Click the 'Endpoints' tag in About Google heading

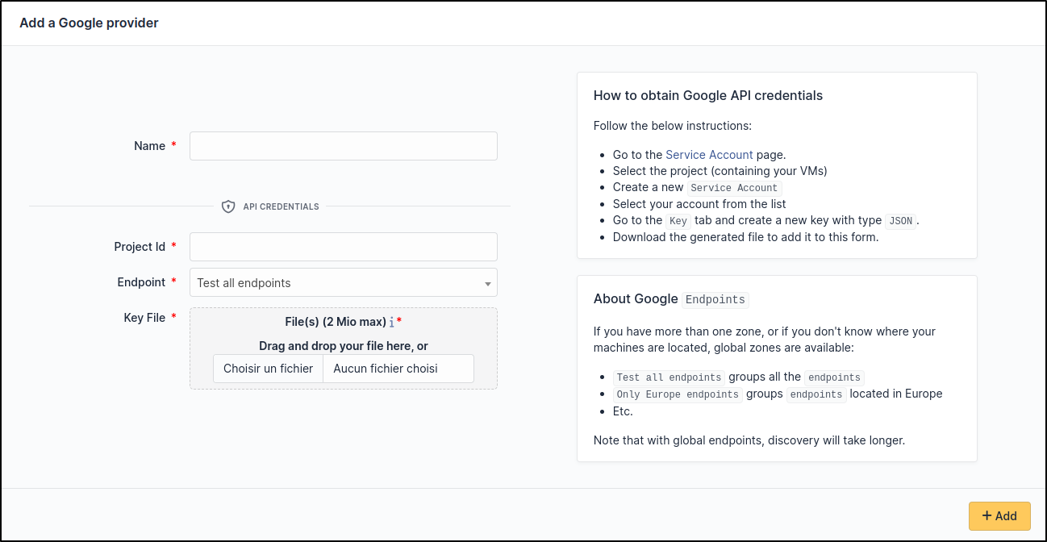[715, 300]
